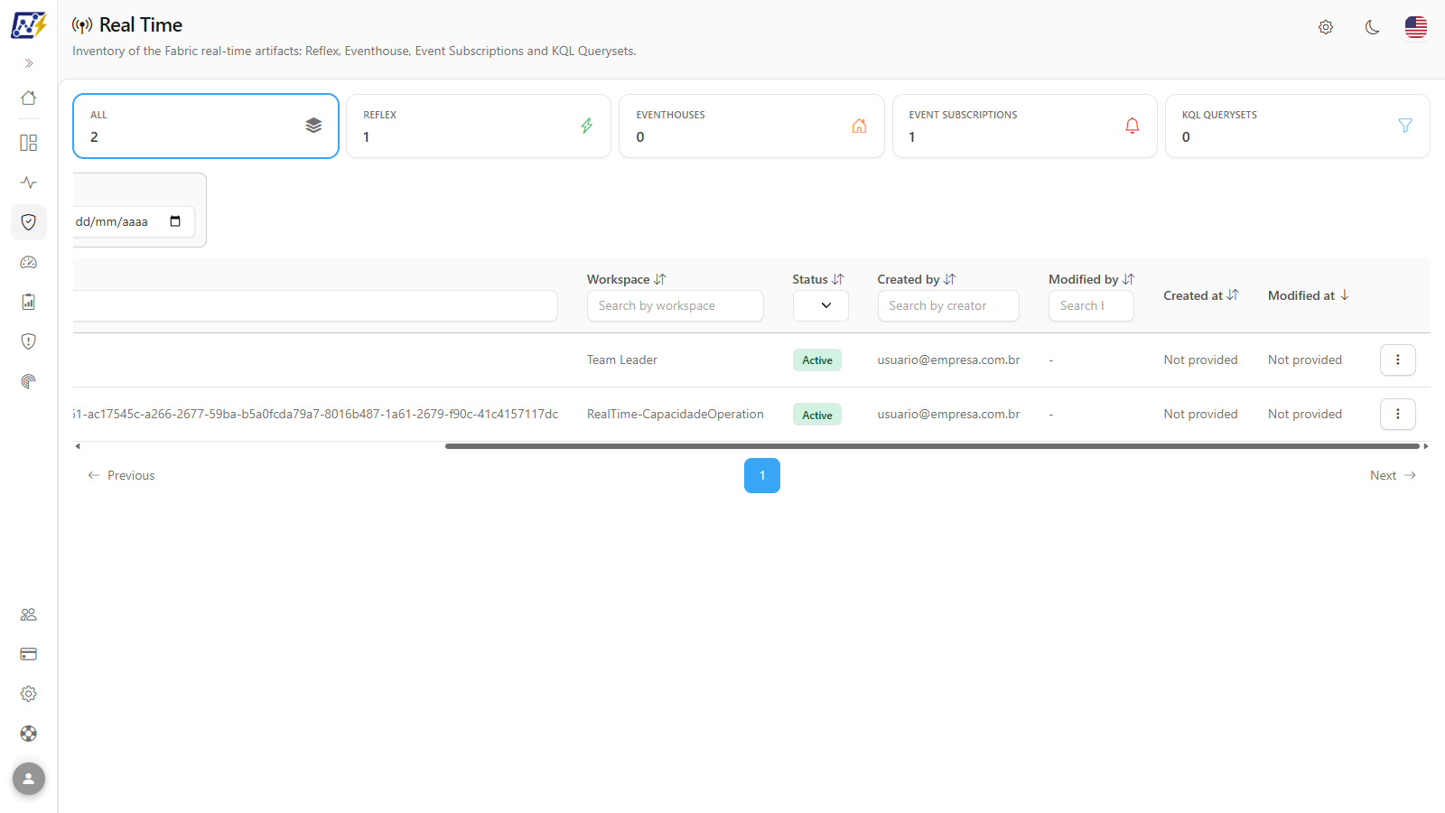Expand the sidebar with the double chevron
The width and height of the screenshot is (1445, 813).
coord(29,63)
